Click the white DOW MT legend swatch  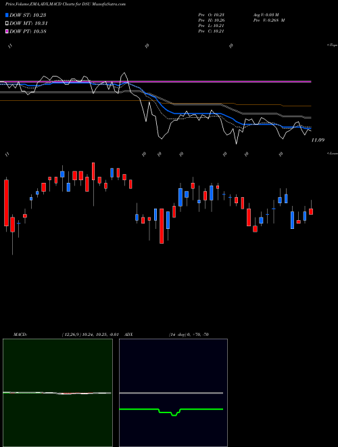7,24
